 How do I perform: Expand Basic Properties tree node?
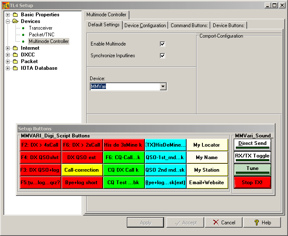coord(8,15)
